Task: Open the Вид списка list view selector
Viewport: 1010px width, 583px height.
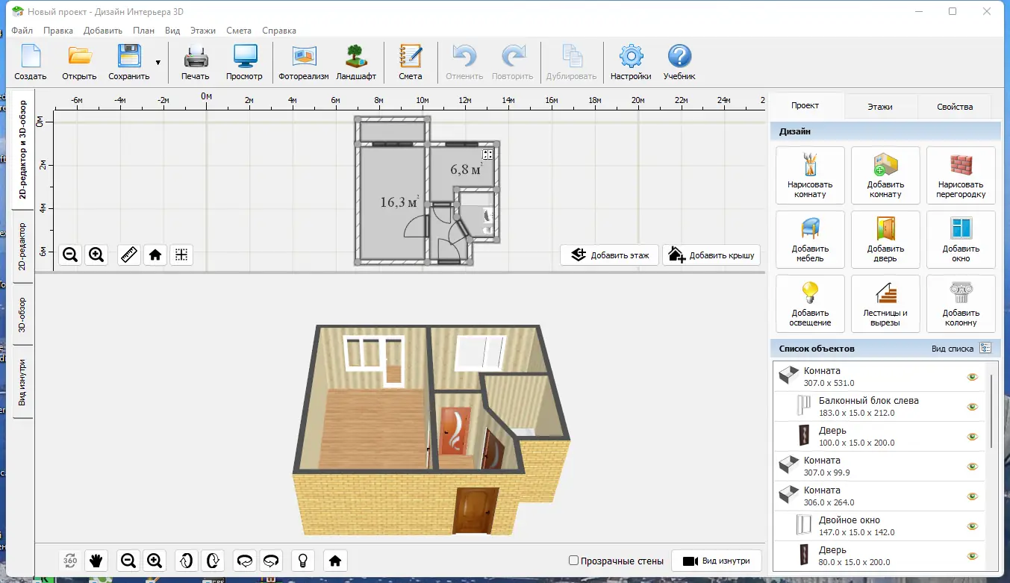Action: tap(985, 349)
